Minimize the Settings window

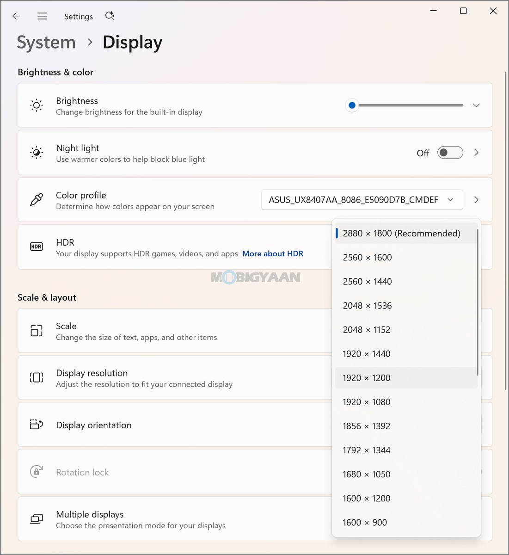coord(433,11)
